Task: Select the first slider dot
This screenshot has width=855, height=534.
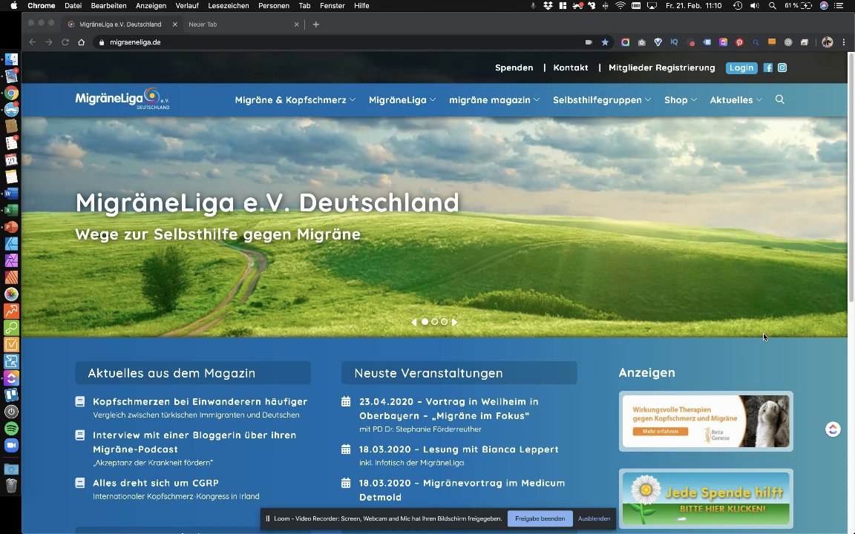Action: pyautogui.click(x=425, y=321)
